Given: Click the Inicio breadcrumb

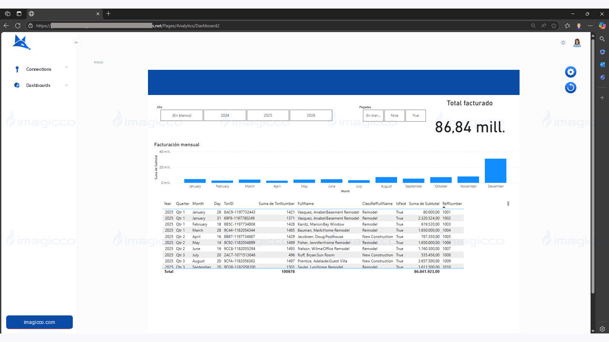Looking at the screenshot, I should click(98, 62).
